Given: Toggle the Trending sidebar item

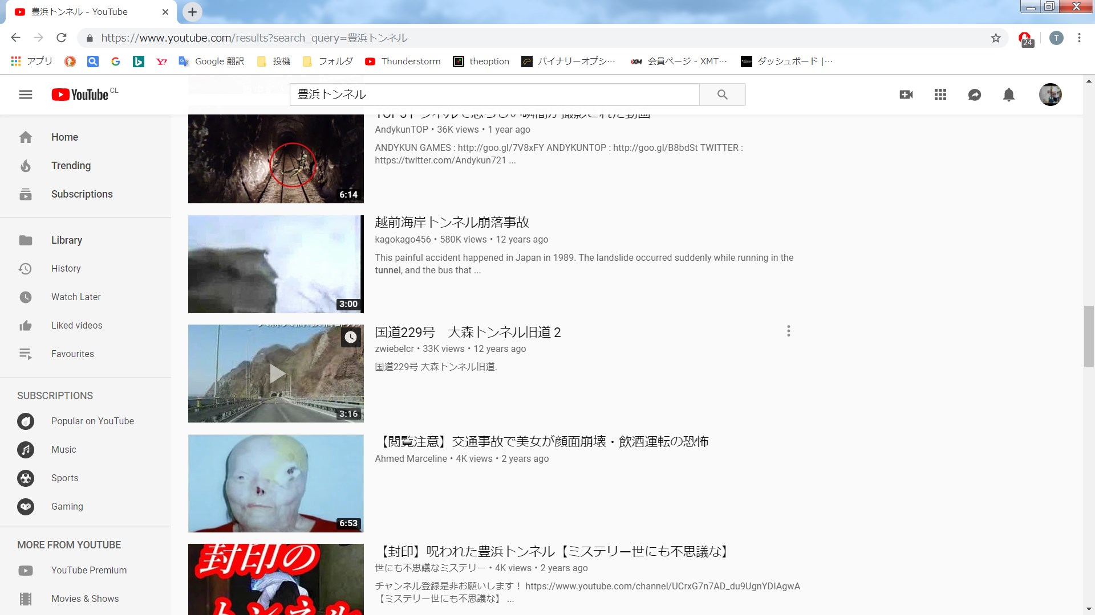Looking at the screenshot, I should [71, 165].
